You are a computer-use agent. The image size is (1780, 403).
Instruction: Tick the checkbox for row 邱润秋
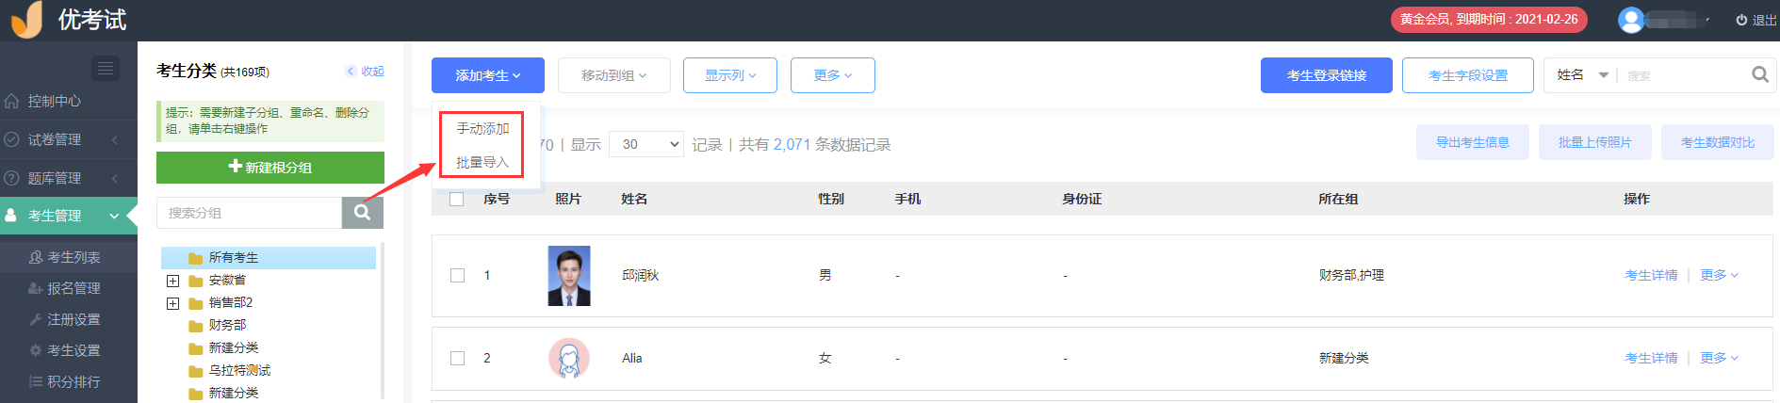click(x=457, y=276)
